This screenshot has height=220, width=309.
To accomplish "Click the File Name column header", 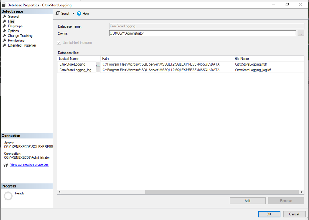I will (x=269, y=59).
